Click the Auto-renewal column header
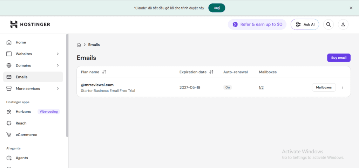 (236, 72)
